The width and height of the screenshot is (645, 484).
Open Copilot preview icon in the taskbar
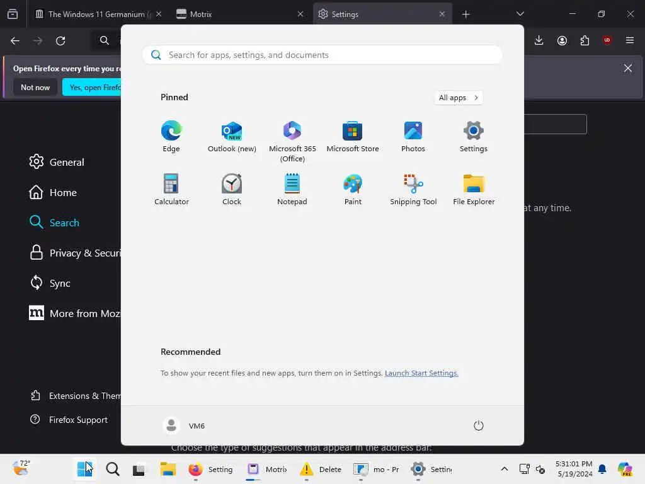point(625,469)
